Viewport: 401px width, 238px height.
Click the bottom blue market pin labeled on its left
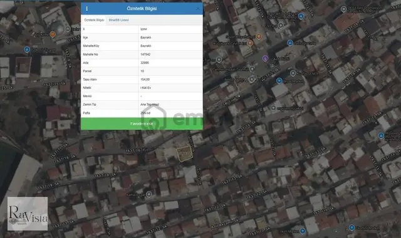tap(303, 231)
